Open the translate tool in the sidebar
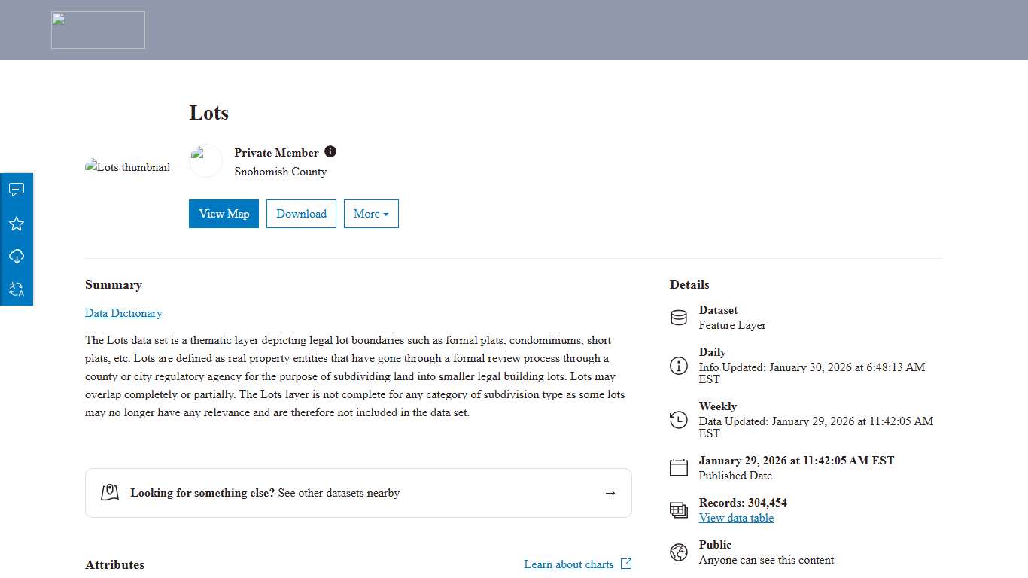 17,289
